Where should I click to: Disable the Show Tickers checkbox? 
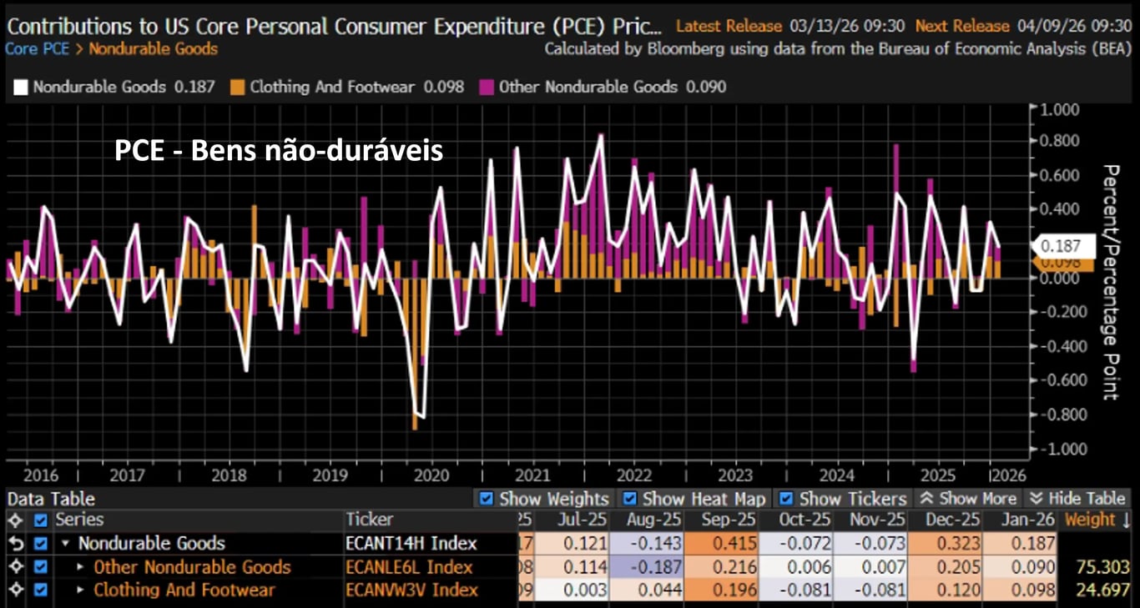point(786,499)
